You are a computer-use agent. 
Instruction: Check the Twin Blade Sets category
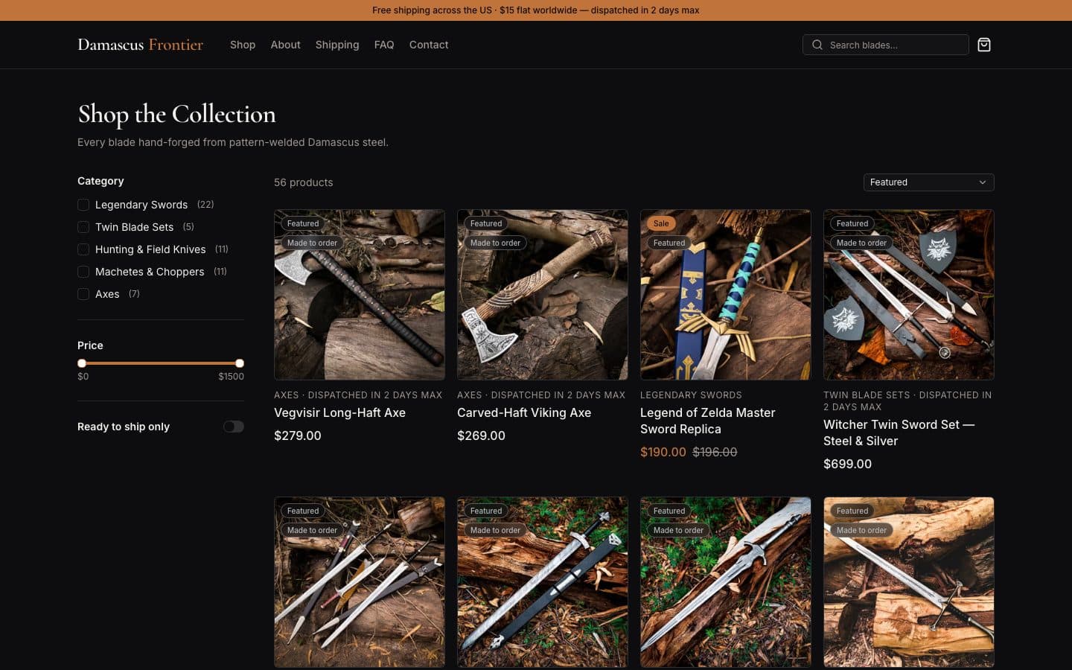[x=83, y=227]
